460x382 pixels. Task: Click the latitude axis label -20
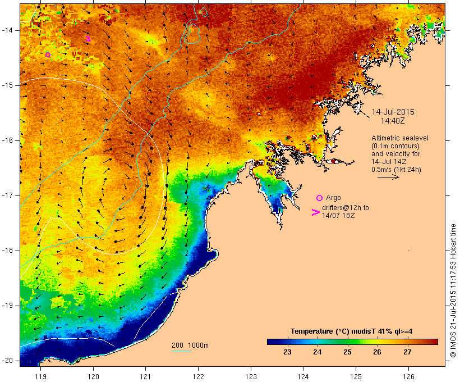[x=7, y=361]
